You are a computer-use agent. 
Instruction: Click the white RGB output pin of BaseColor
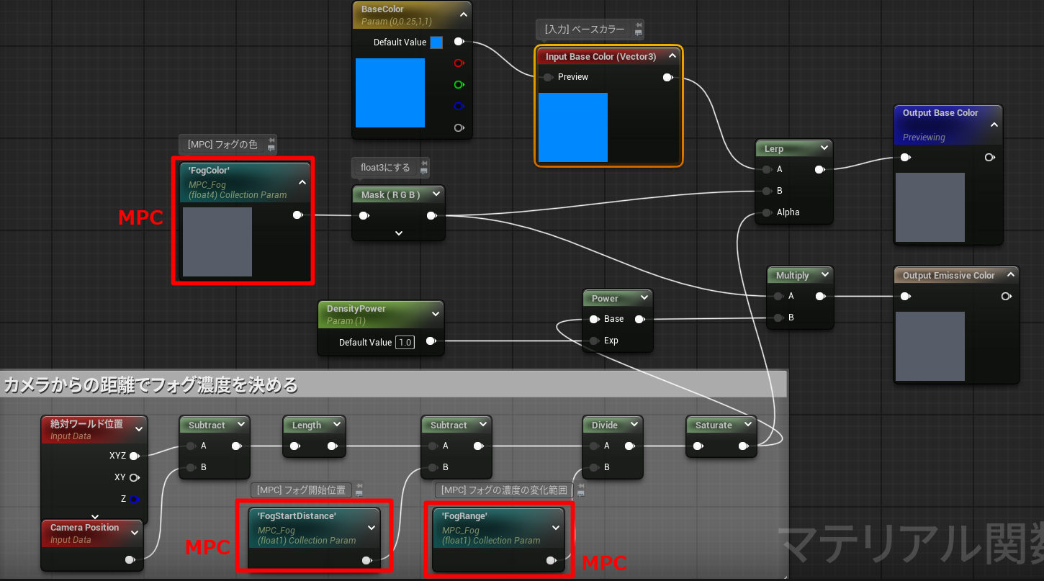tap(459, 42)
